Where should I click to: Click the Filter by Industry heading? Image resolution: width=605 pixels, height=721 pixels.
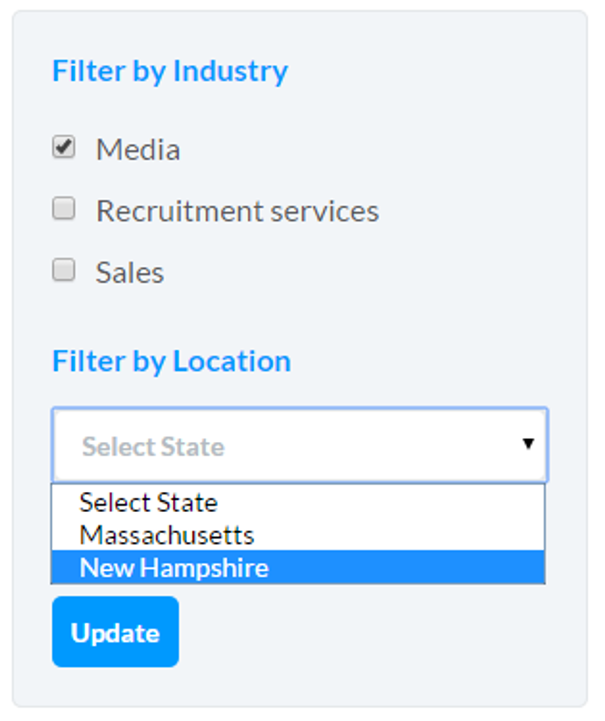click(170, 72)
